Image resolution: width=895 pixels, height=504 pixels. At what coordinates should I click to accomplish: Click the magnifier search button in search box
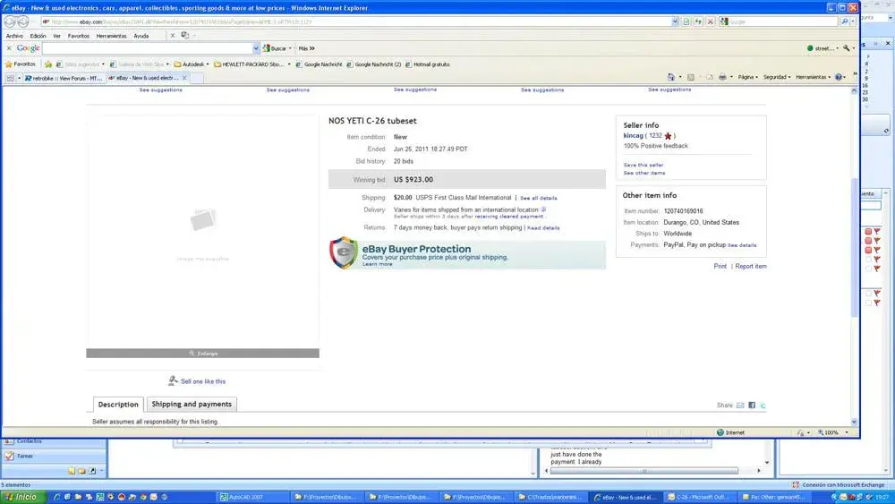tap(844, 21)
